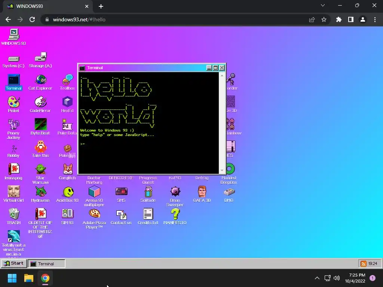Open the MANIFESTO question mark icon
The height and width of the screenshot is (287, 383).
(x=175, y=214)
